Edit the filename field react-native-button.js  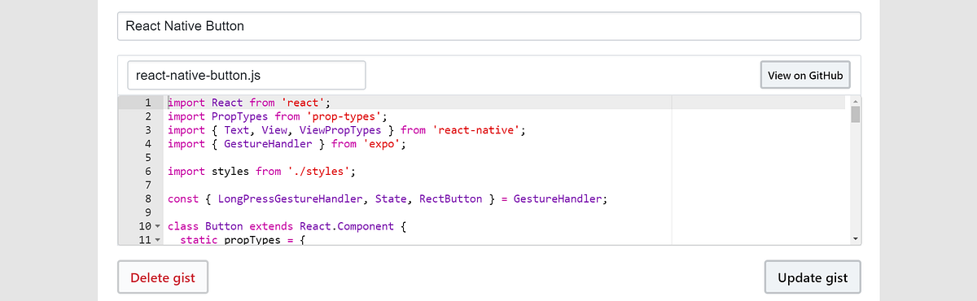tap(247, 75)
